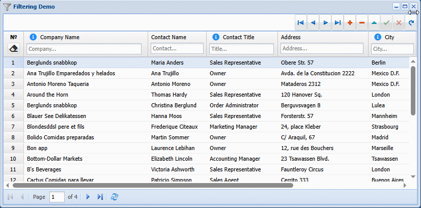Delete record with the minus icon
This screenshot has width=421, height=208.
click(362, 23)
